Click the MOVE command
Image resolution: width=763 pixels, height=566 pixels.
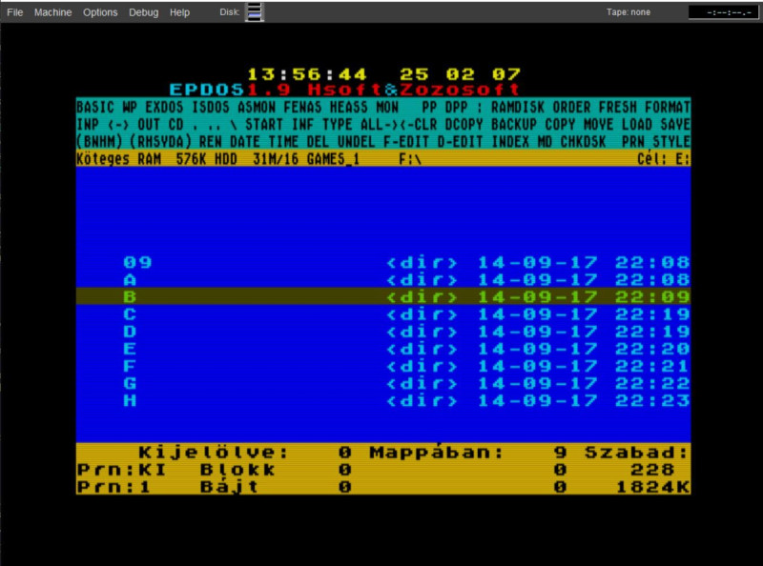(598, 125)
